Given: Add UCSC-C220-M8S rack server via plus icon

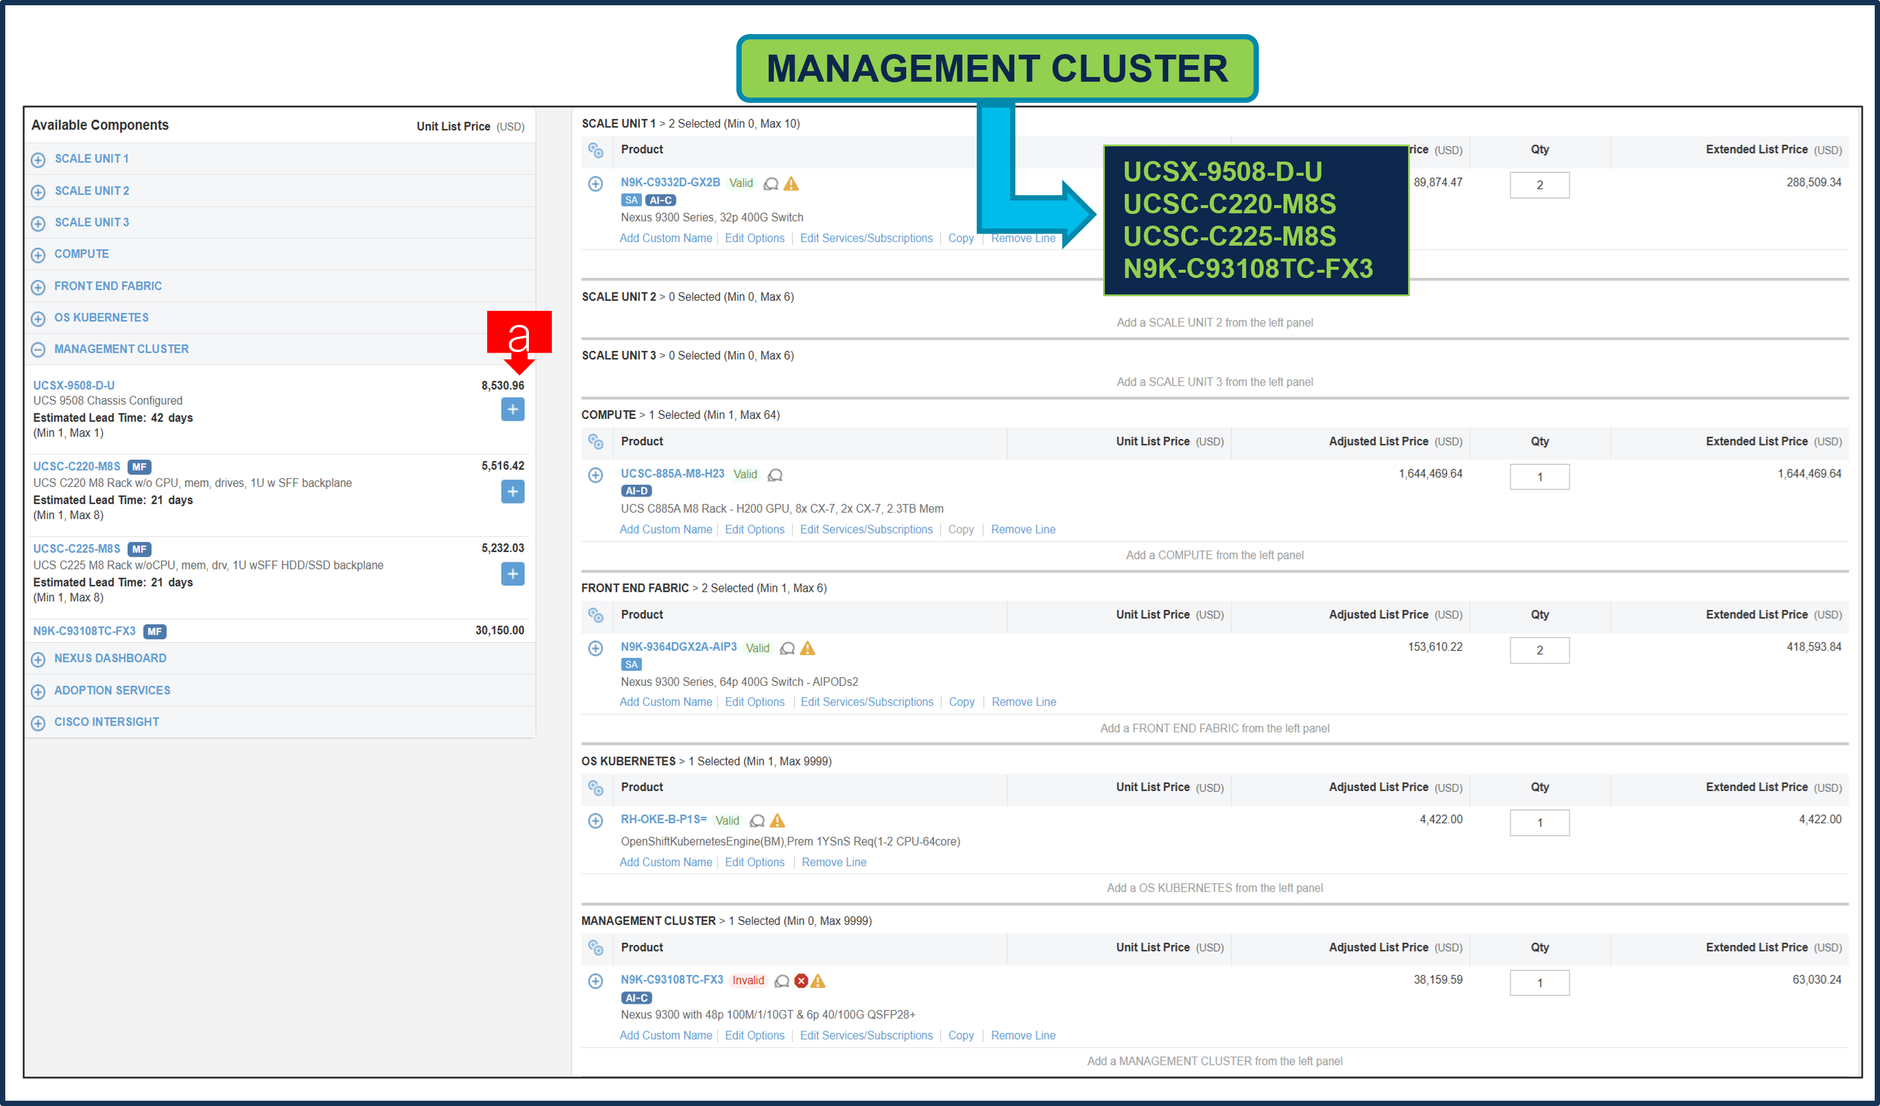Looking at the screenshot, I should [x=512, y=491].
